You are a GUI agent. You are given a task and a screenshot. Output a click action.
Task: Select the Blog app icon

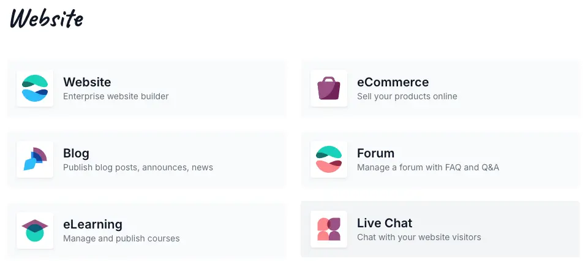coord(35,159)
